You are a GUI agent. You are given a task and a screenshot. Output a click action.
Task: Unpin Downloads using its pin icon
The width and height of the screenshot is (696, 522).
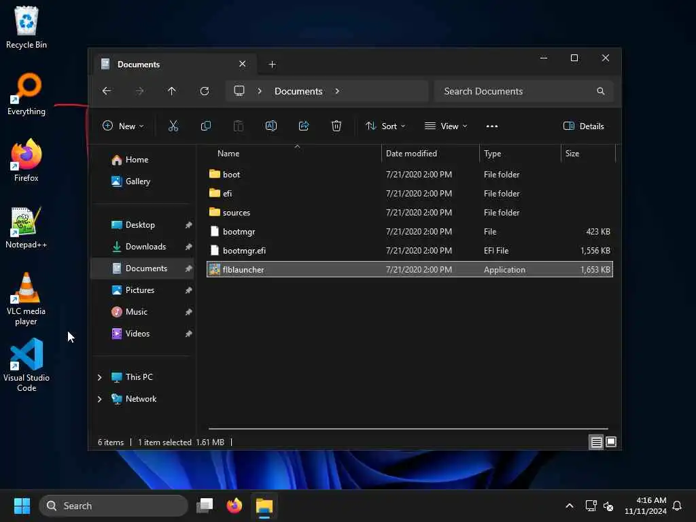coord(188,247)
